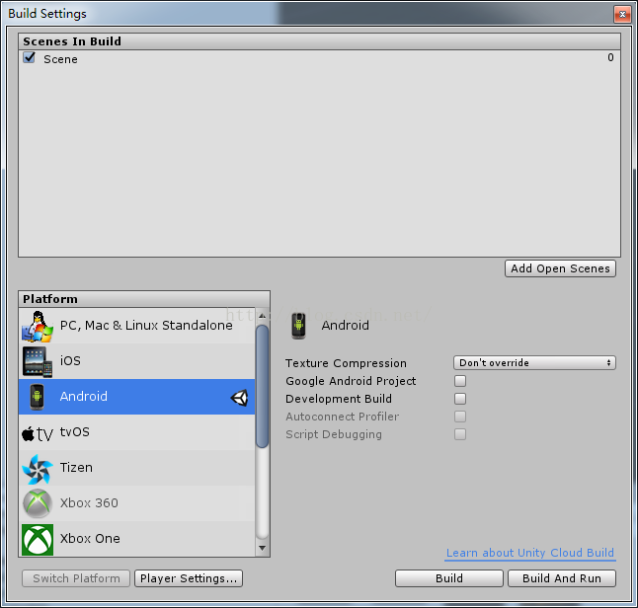The height and width of the screenshot is (608, 638).
Task: Select the PC, Mac & Linux Standalone platform icon
Action: [x=38, y=326]
